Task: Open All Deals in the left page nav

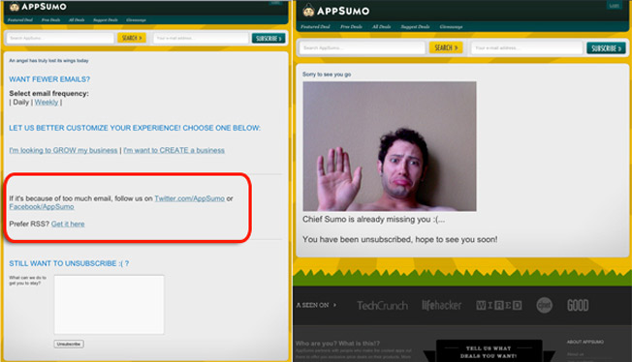Action: [77, 19]
